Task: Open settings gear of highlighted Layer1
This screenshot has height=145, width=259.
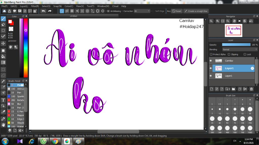Action: pos(252,68)
